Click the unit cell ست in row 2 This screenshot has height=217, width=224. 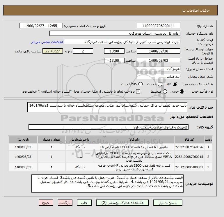click(80, 157)
